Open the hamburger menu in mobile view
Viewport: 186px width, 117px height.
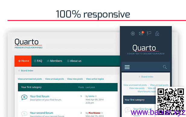(x=127, y=67)
